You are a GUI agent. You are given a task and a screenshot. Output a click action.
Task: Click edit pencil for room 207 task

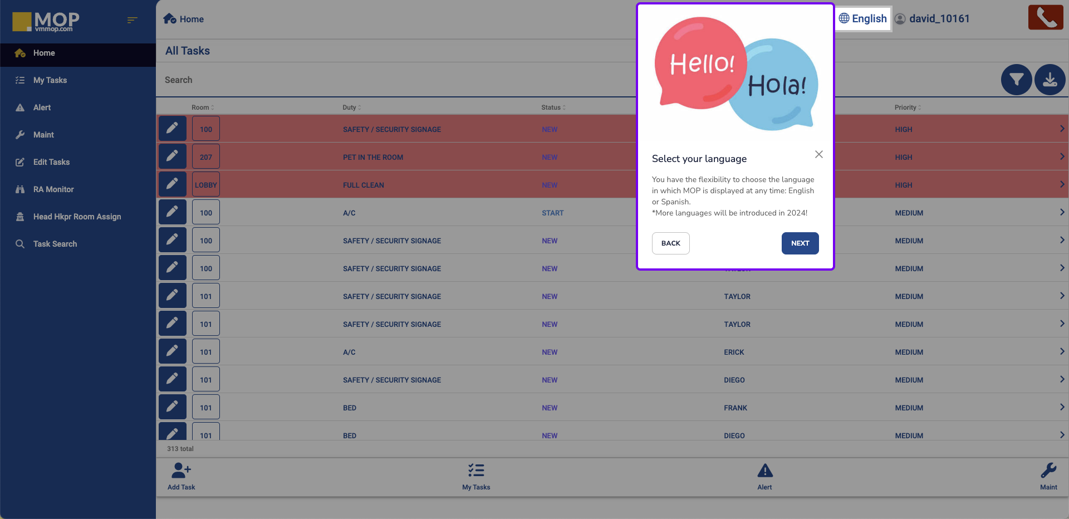tap(173, 156)
